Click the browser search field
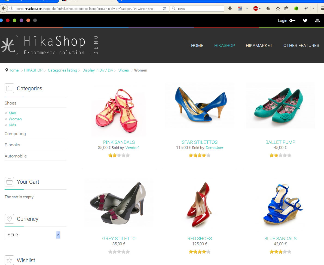The width and height of the screenshot is (324, 265). [197, 8]
